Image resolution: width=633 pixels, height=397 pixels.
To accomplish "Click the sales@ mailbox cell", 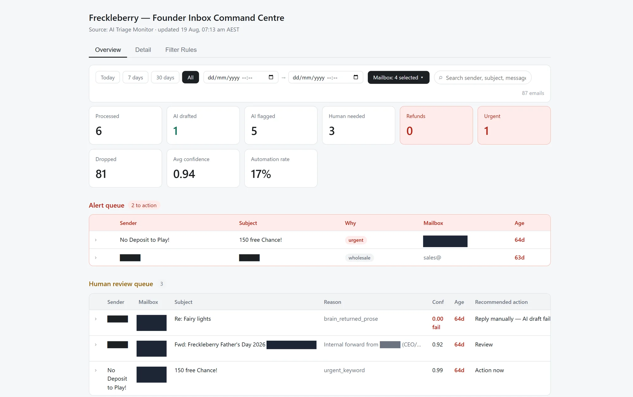I will (432, 258).
